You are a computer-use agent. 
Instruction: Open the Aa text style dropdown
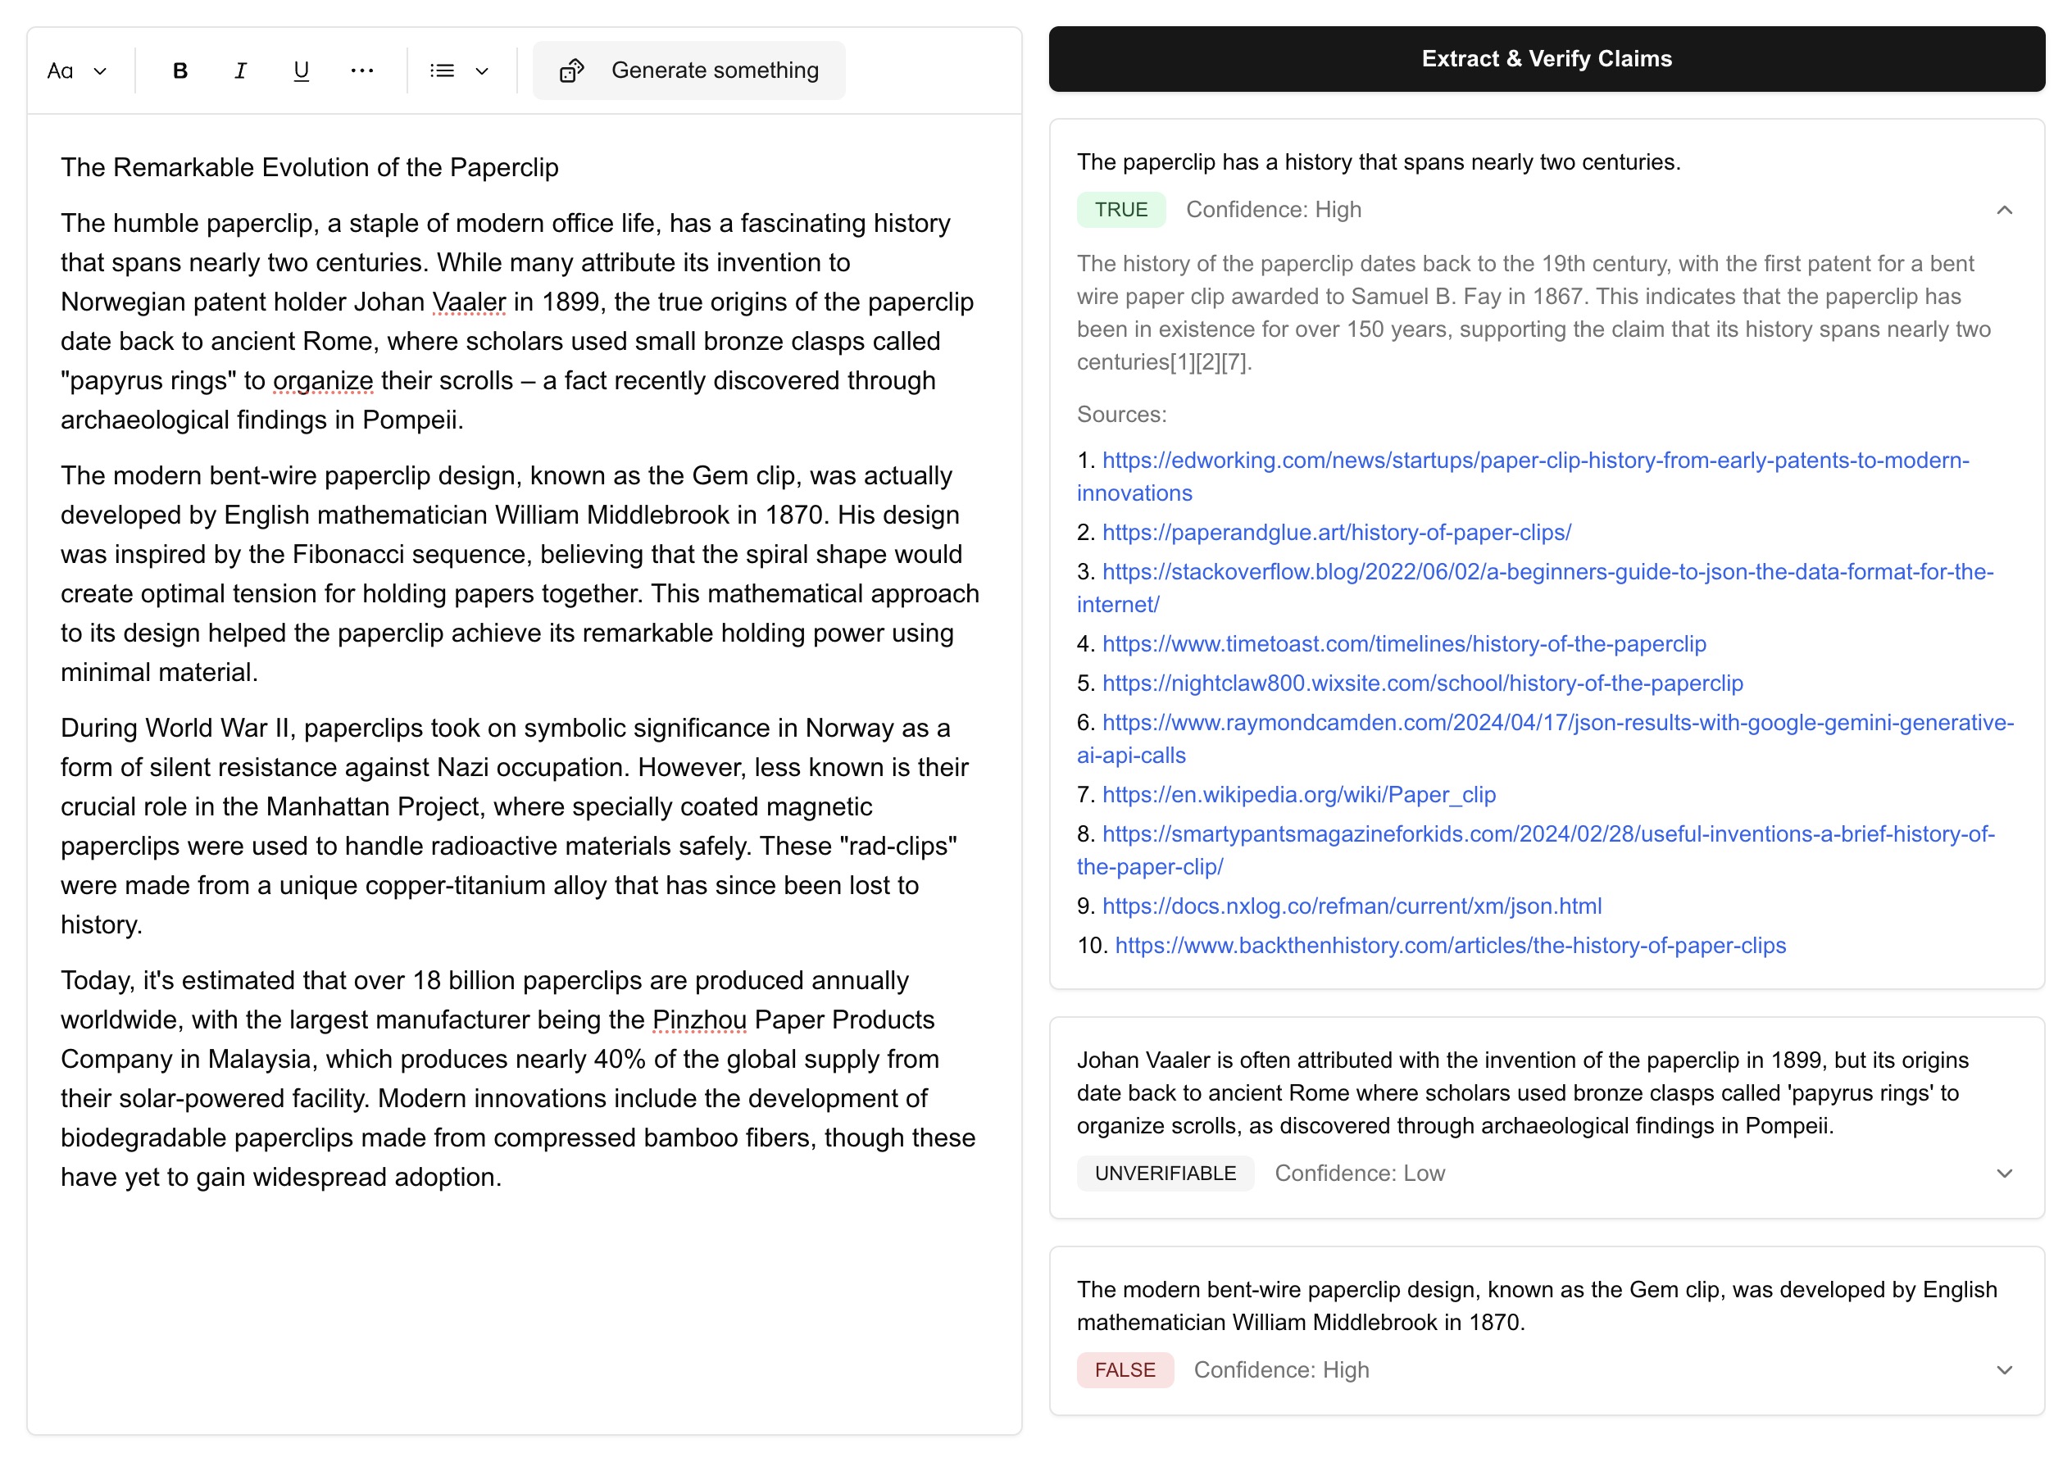[x=77, y=70]
